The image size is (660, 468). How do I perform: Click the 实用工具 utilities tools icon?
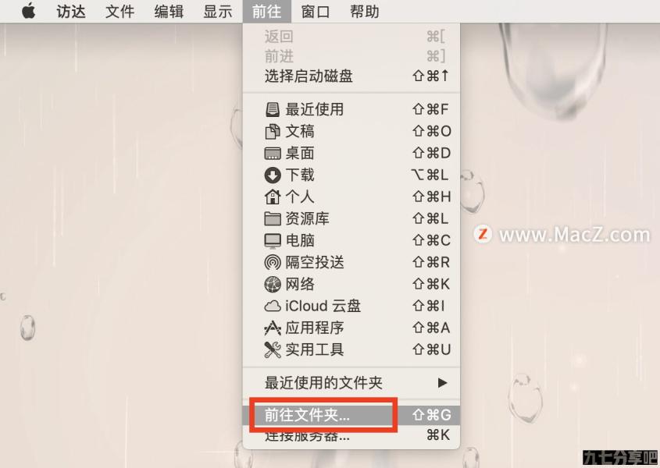pos(273,350)
